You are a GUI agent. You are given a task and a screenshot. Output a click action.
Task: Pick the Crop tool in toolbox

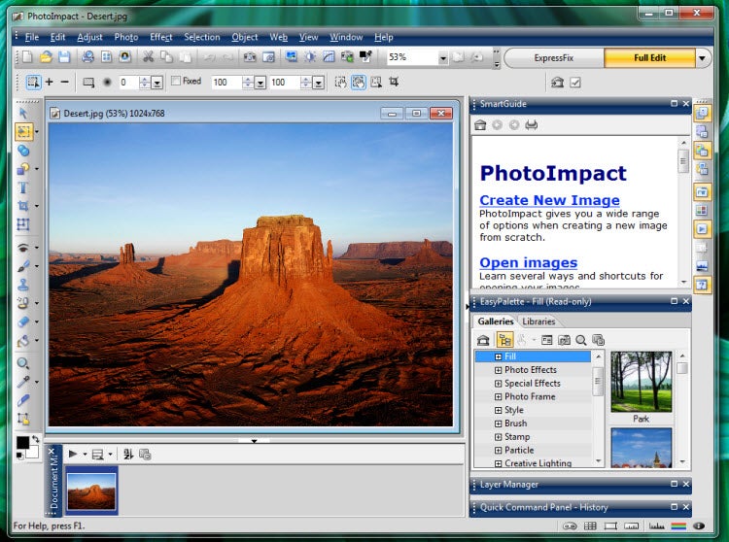(22, 206)
